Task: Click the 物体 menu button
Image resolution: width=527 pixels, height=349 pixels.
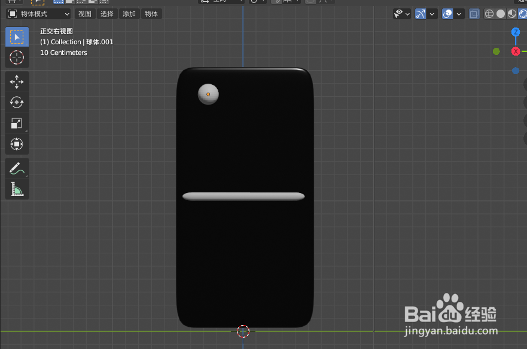Action: pos(151,13)
